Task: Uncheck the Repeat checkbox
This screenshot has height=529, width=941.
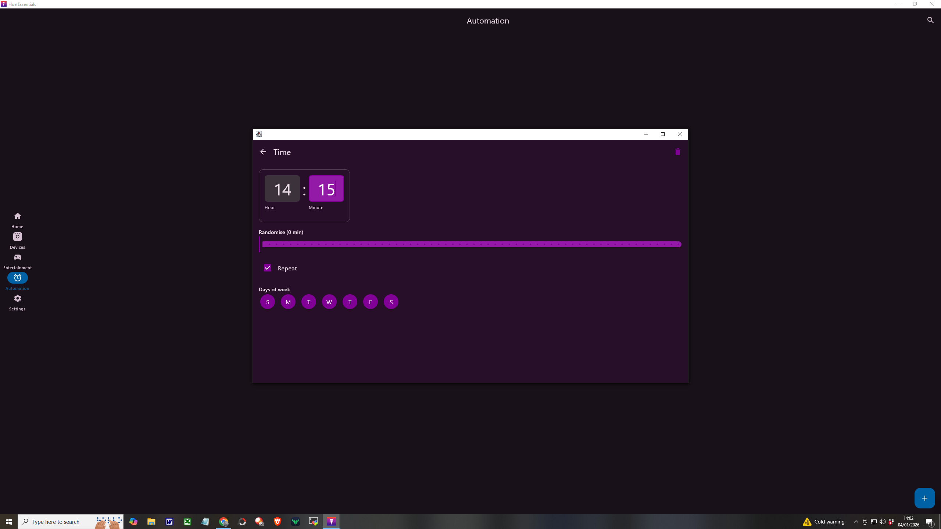Action: tap(268, 268)
